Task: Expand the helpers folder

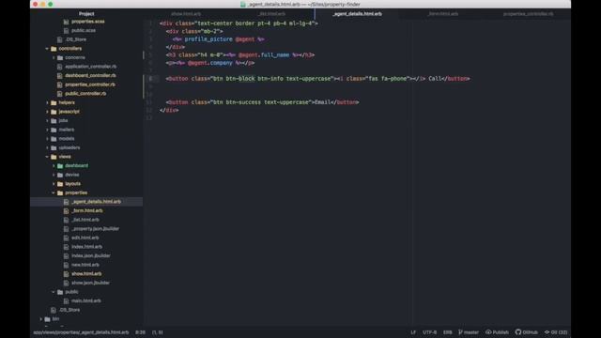Action: [x=47, y=102]
